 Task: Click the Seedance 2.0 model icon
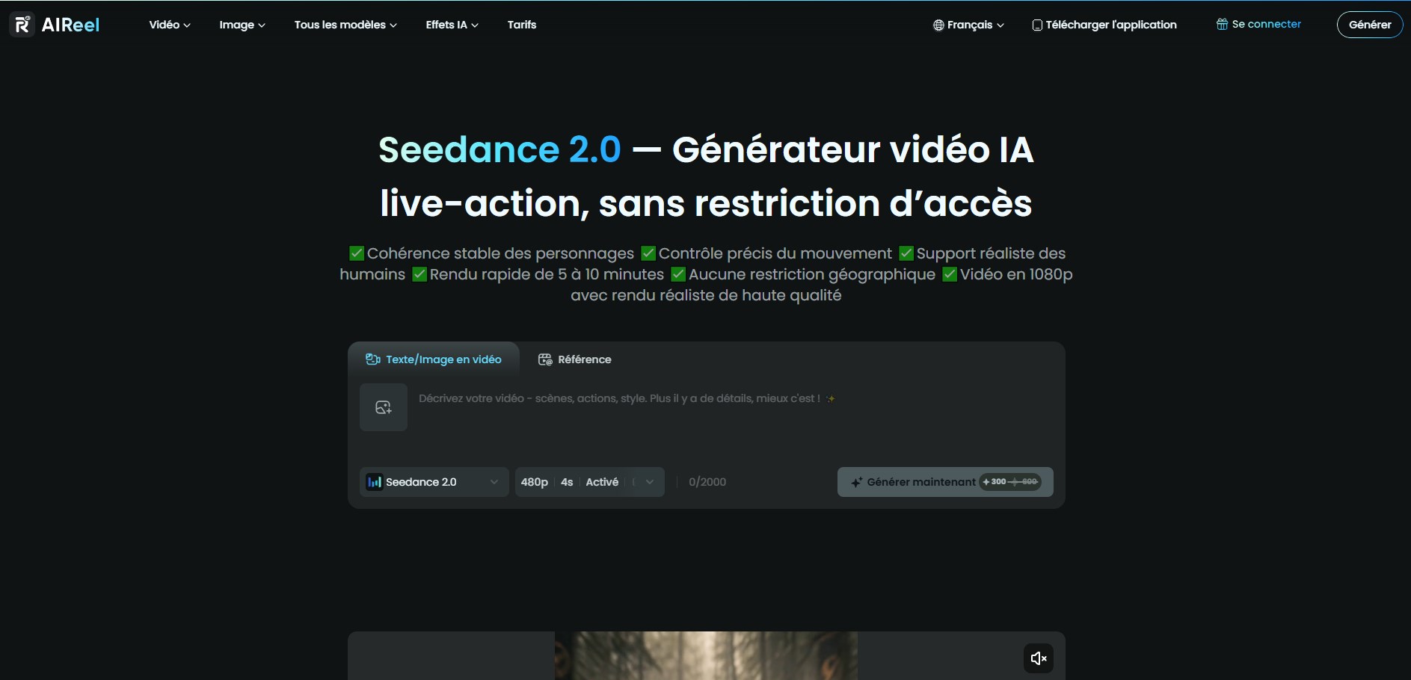374,482
